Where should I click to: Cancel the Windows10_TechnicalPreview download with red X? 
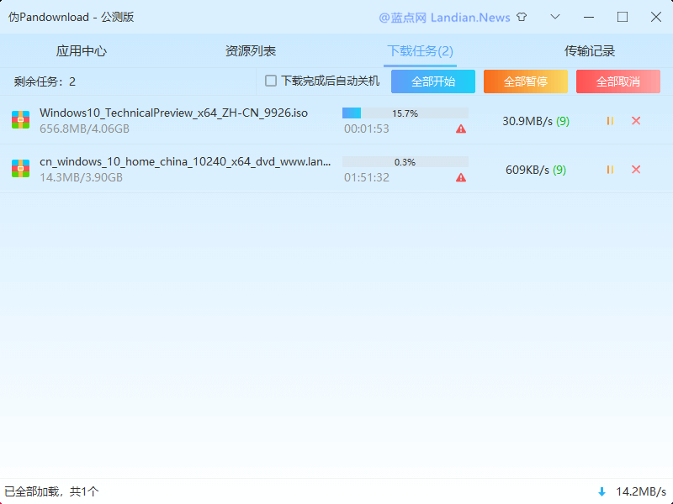coord(636,121)
